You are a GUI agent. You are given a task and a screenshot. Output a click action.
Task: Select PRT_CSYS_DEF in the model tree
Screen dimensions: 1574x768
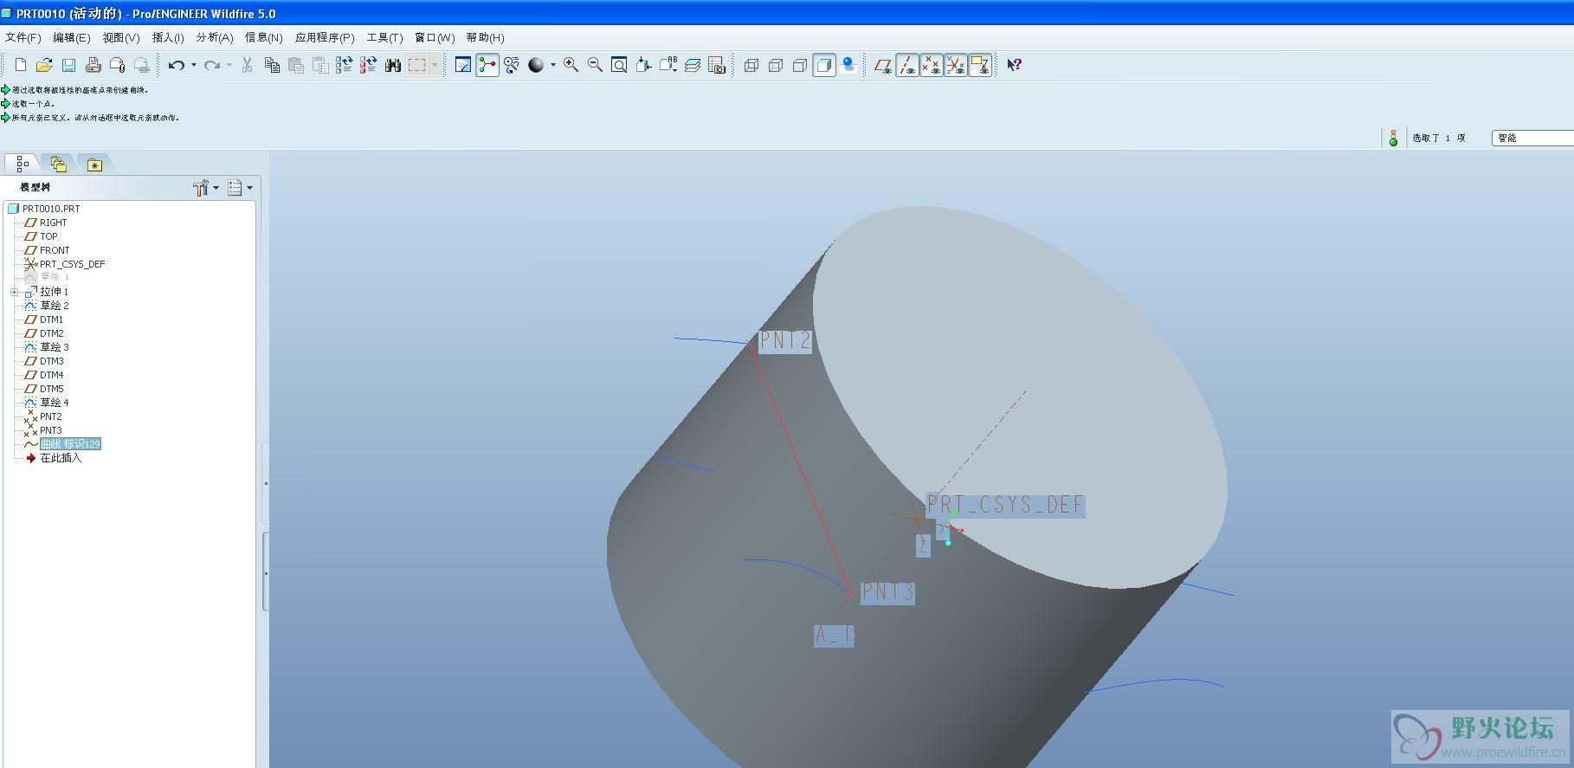72,264
